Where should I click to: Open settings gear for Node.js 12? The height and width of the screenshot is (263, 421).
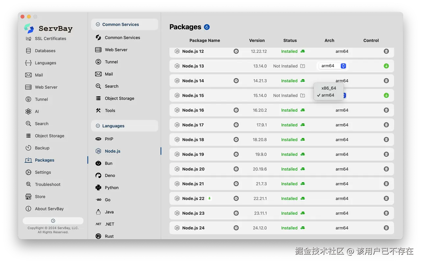point(236,51)
